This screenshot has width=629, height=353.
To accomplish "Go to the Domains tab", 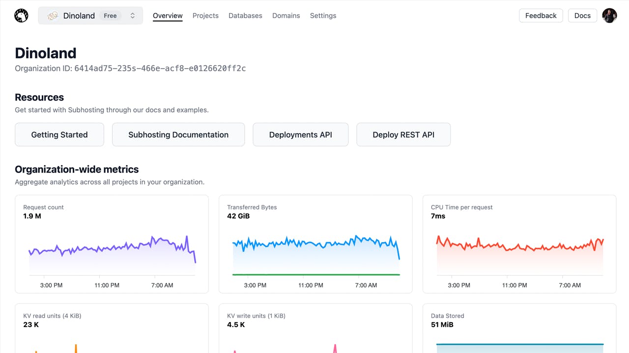I will pos(286,16).
